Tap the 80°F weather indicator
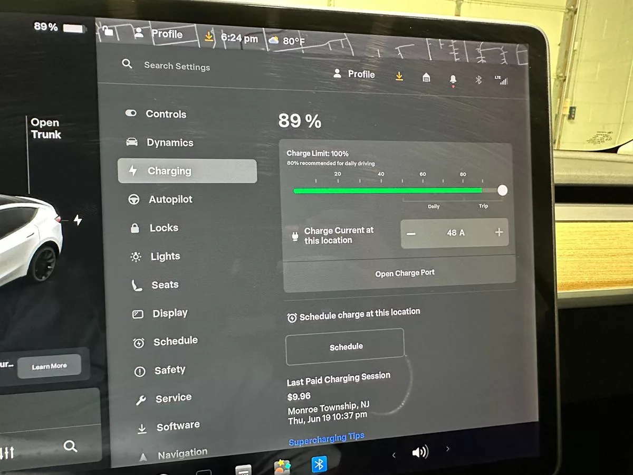Screen dimensions: 633x475 click(x=286, y=41)
